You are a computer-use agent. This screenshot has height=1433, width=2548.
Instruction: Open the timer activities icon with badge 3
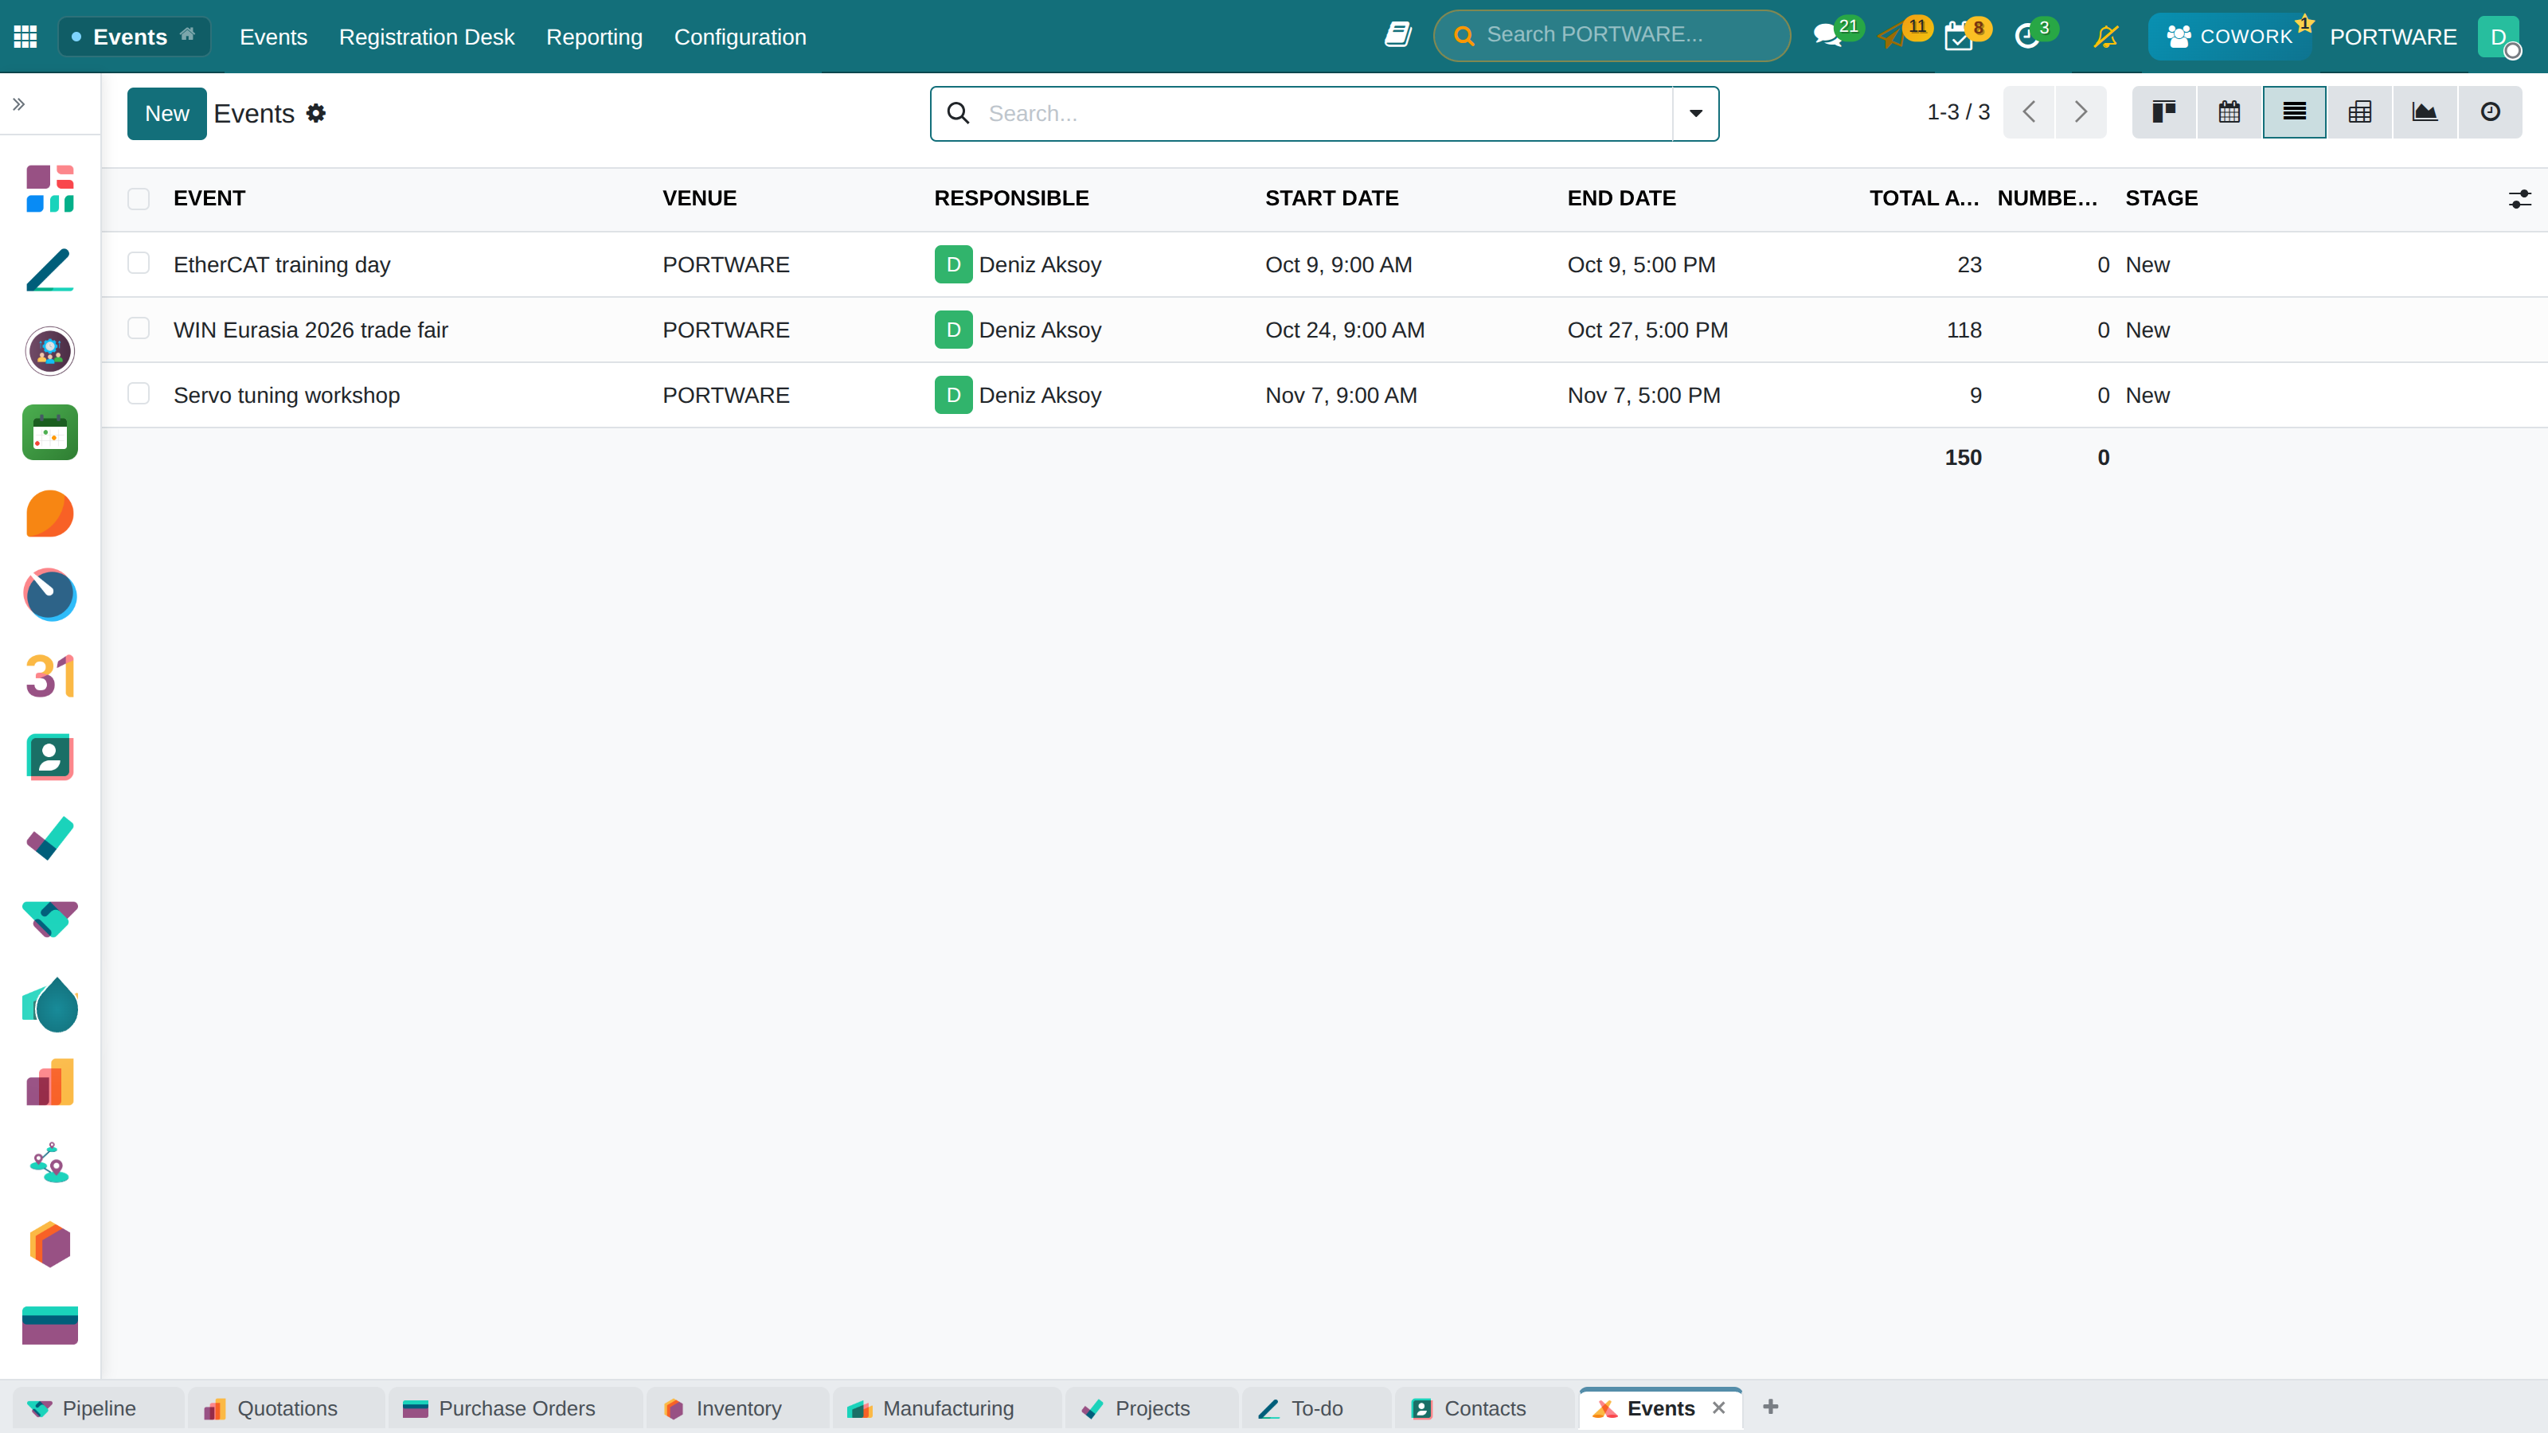click(x=2026, y=37)
